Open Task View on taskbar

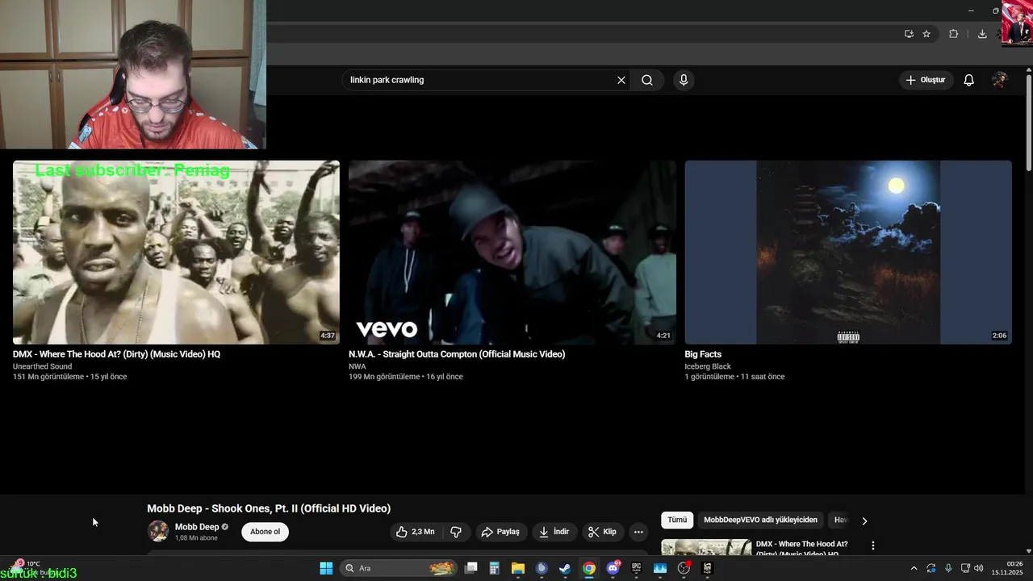tap(471, 568)
